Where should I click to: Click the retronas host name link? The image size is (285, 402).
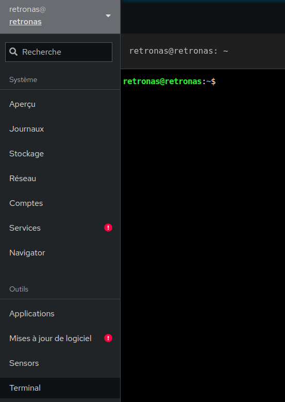(x=25, y=22)
